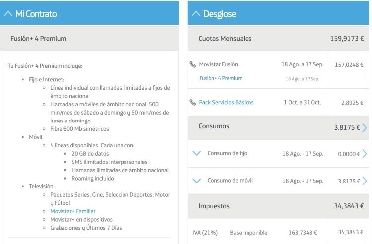The image size is (372, 244).
Task: Click the 163,7348 € base imponible value
Action: point(303,233)
